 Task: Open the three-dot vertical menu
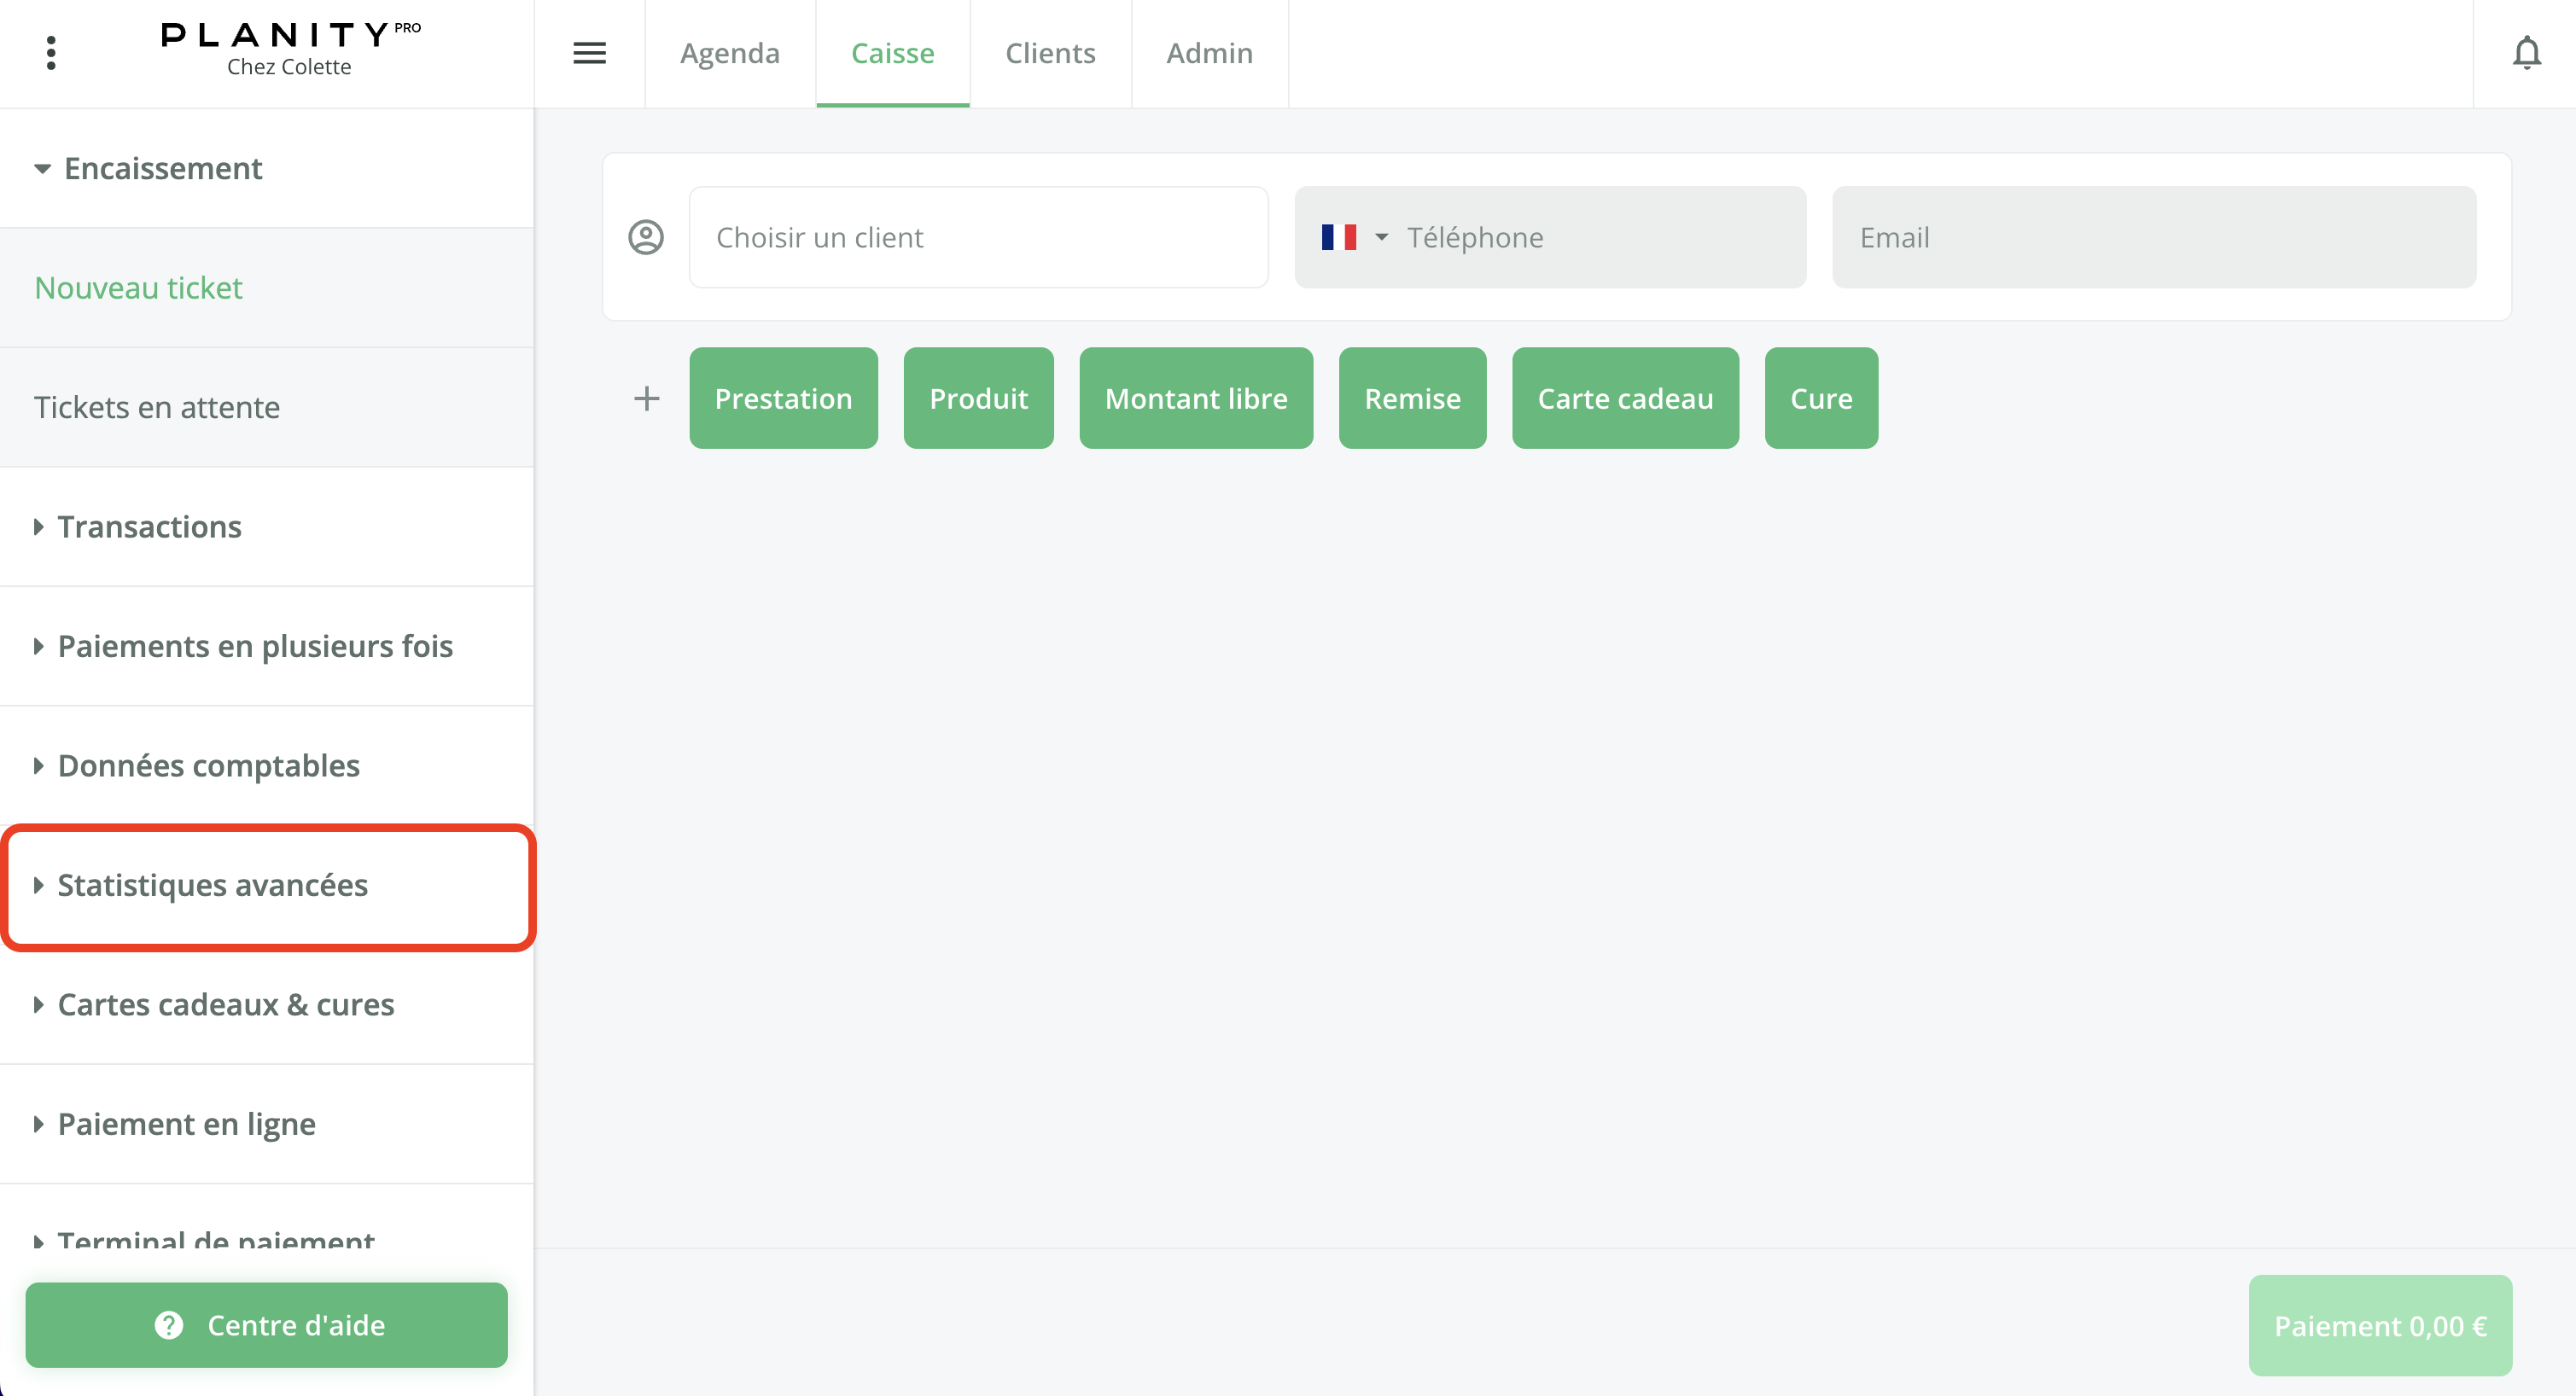pyautogui.click(x=51, y=53)
